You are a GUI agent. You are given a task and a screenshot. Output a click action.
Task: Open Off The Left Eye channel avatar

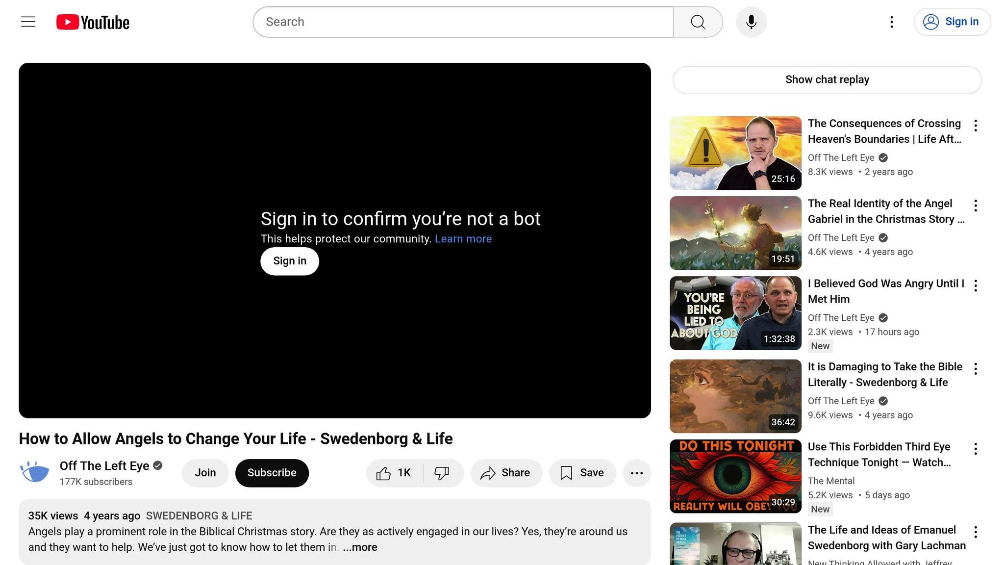(x=35, y=472)
